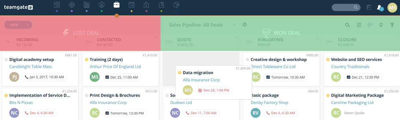
Task: Click the Never Spoke status text
Action: (x=354, y=113)
